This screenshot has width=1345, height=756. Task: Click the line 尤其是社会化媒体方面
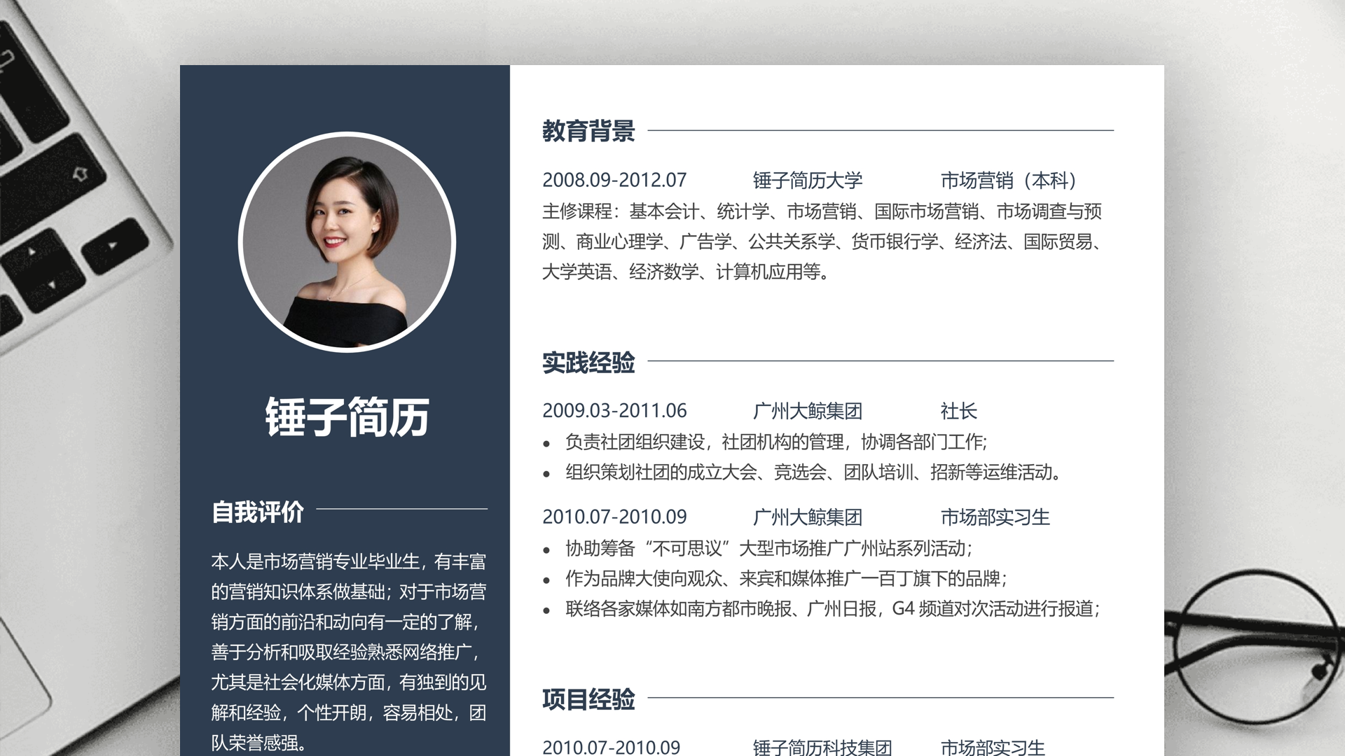[349, 682]
